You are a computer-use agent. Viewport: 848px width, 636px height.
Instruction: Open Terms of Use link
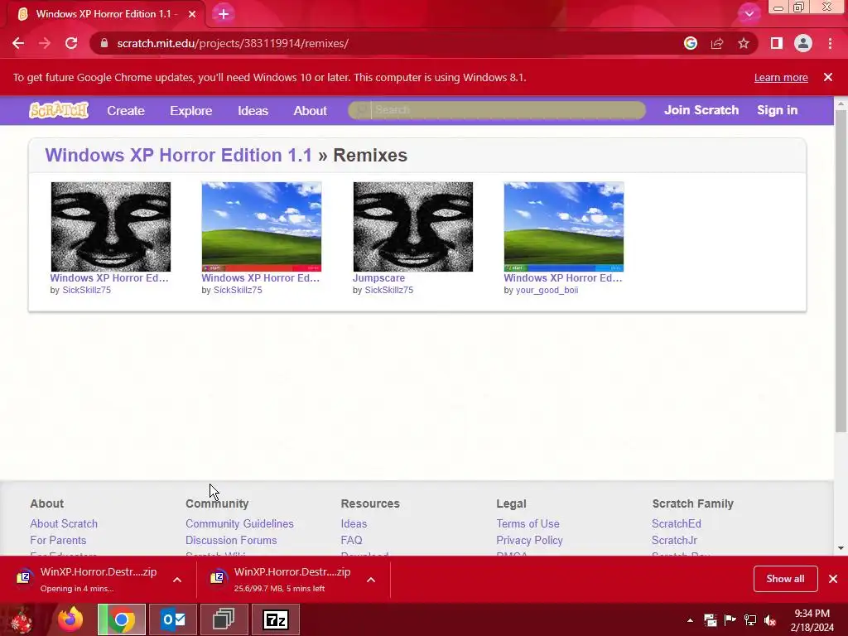(528, 523)
